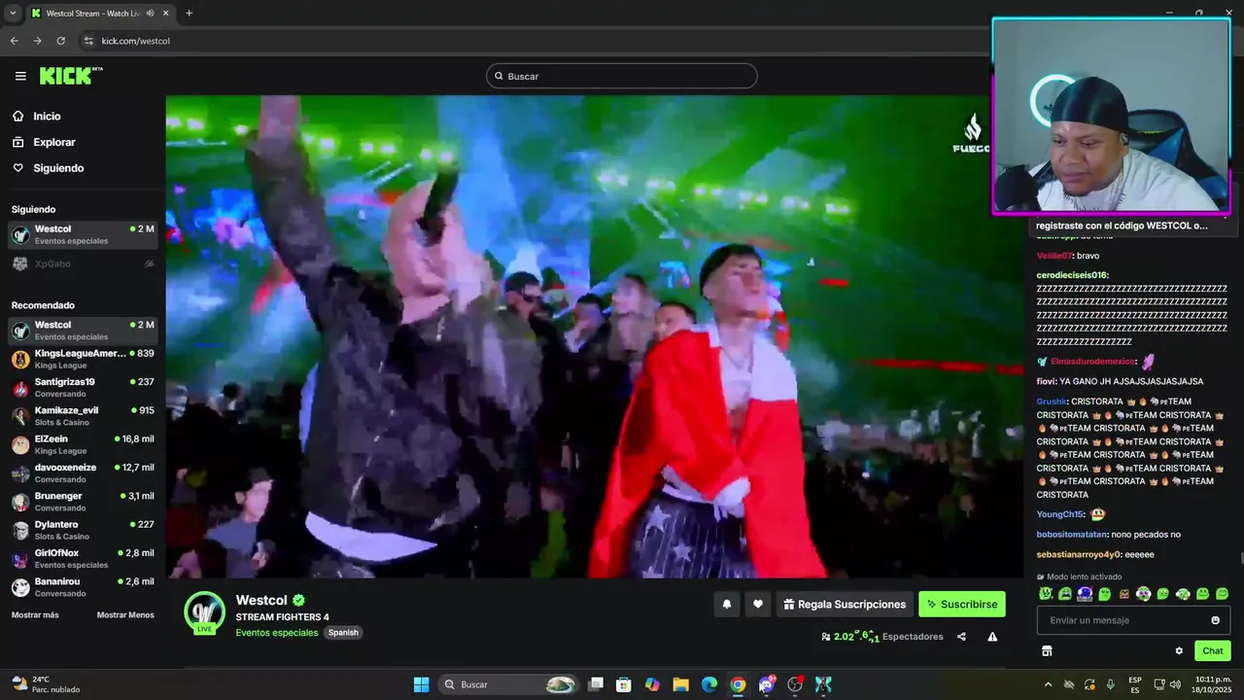This screenshot has width=1244, height=700.
Task: Open Microsoft Edge from the taskbar
Action: click(x=709, y=684)
